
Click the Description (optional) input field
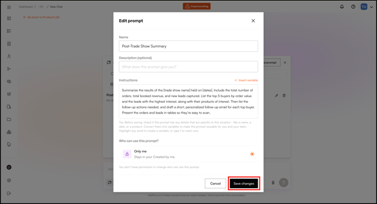(188, 67)
